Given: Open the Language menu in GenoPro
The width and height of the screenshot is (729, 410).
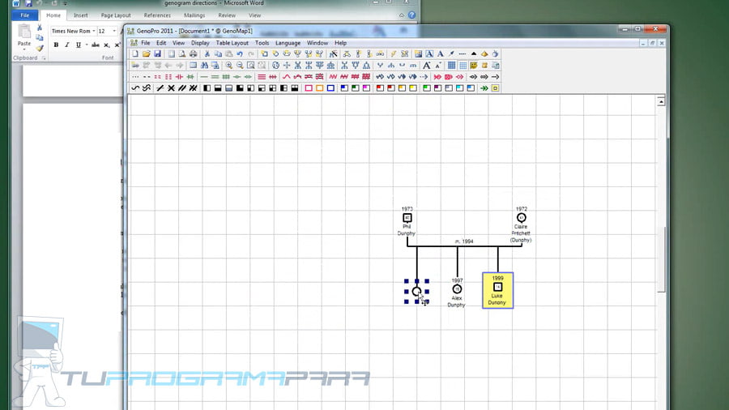Looking at the screenshot, I should pos(288,43).
